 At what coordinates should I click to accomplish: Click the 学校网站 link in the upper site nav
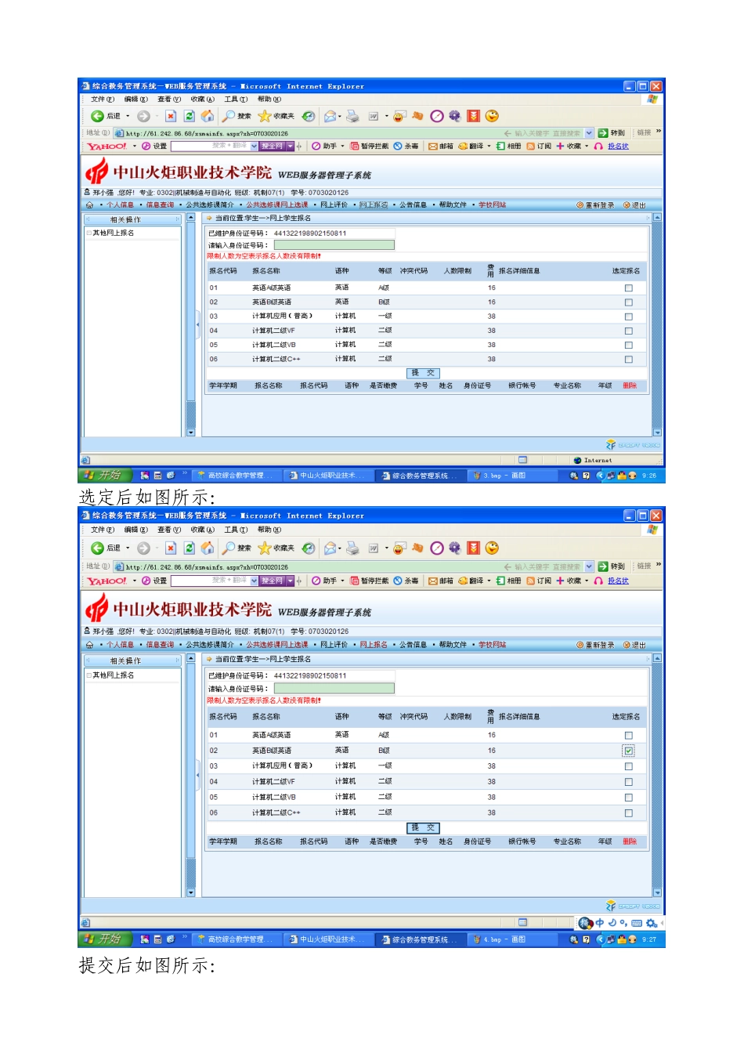click(492, 205)
